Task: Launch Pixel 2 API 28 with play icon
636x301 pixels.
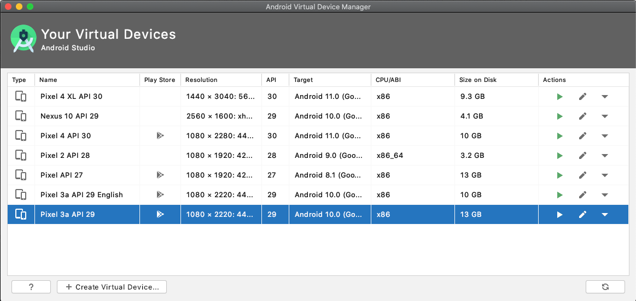Action: pos(560,156)
